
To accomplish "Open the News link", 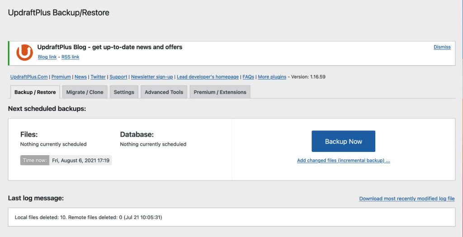I will (x=80, y=77).
